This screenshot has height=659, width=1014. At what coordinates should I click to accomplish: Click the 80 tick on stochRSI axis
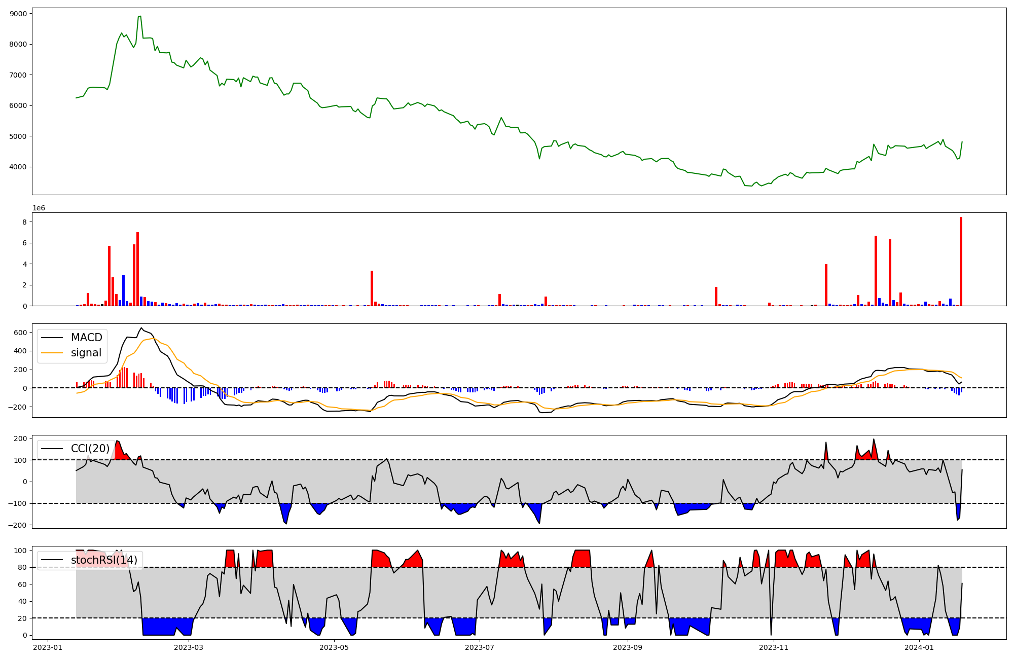pyautogui.click(x=23, y=568)
